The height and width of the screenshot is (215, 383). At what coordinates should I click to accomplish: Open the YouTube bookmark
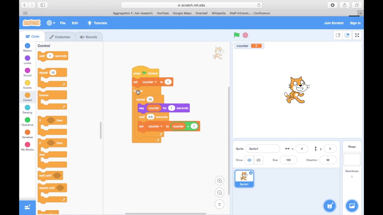[163, 13]
